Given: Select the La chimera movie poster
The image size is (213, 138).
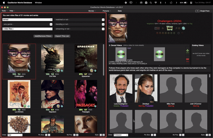Looking at the screenshot, I should click(19, 94).
